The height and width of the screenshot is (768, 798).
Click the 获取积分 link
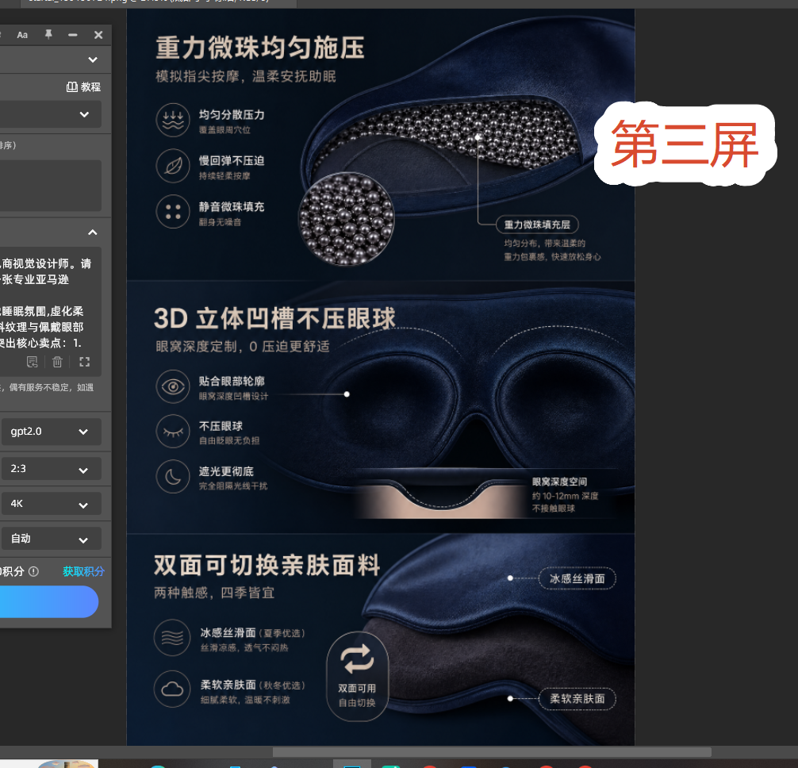(x=83, y=571)
